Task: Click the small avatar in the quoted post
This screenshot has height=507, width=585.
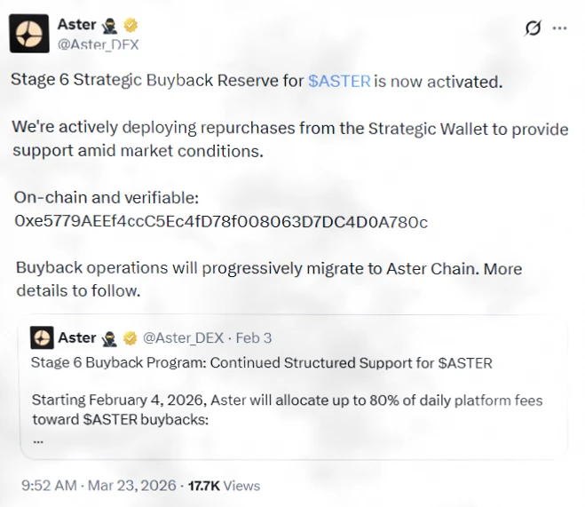Action: point(42,337)
